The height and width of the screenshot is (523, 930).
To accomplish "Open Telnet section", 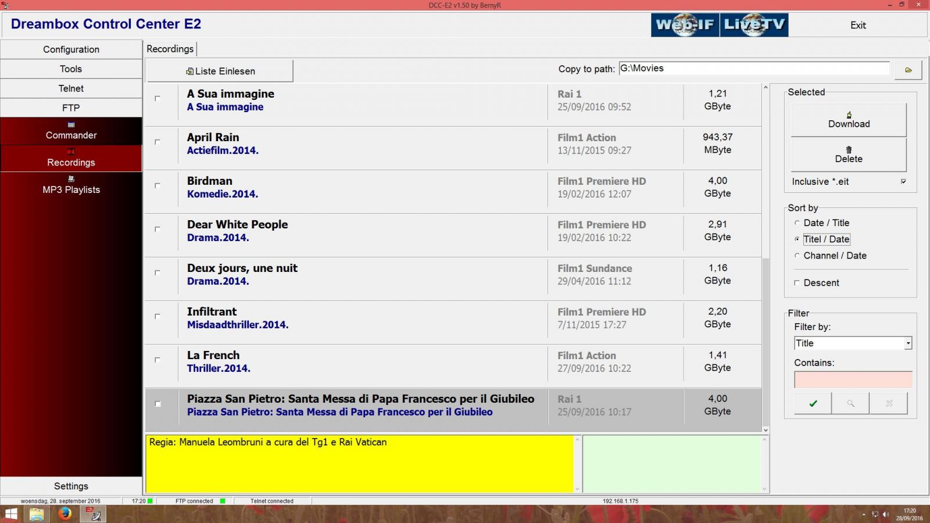I will pos(71,88).
